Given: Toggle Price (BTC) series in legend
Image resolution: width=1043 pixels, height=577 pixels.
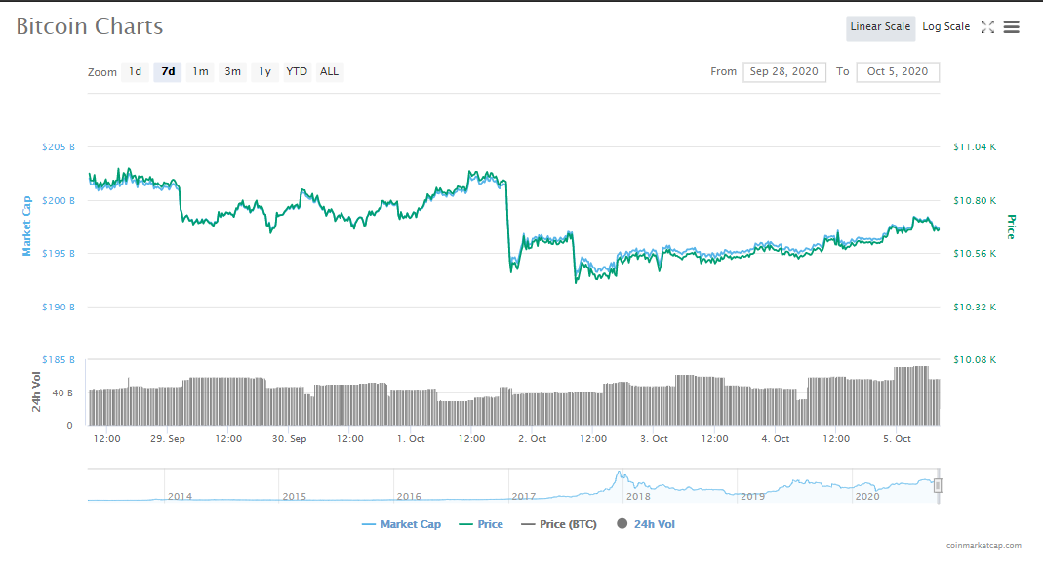Looking at the screenshot, I should coord(559,524).
